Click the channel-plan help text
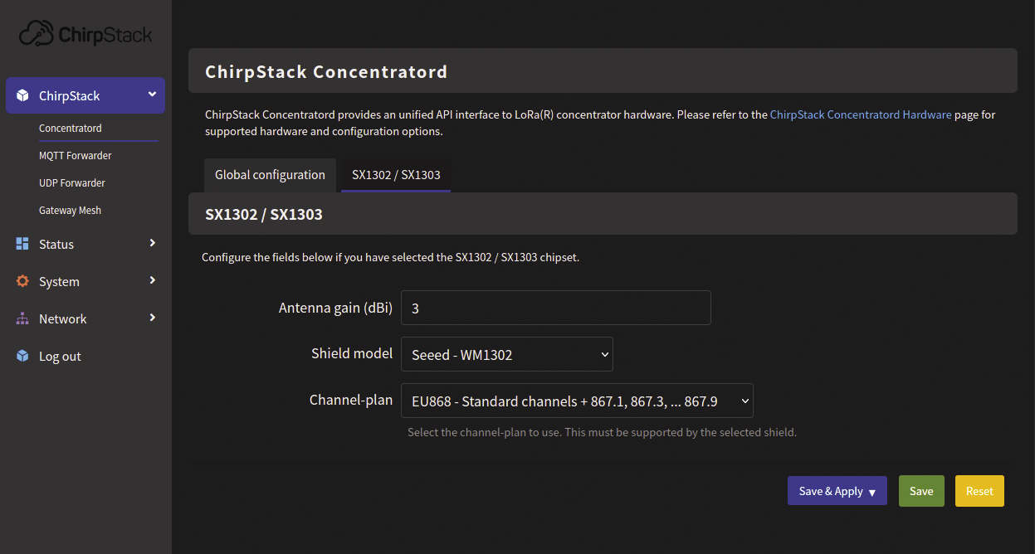 602,432
